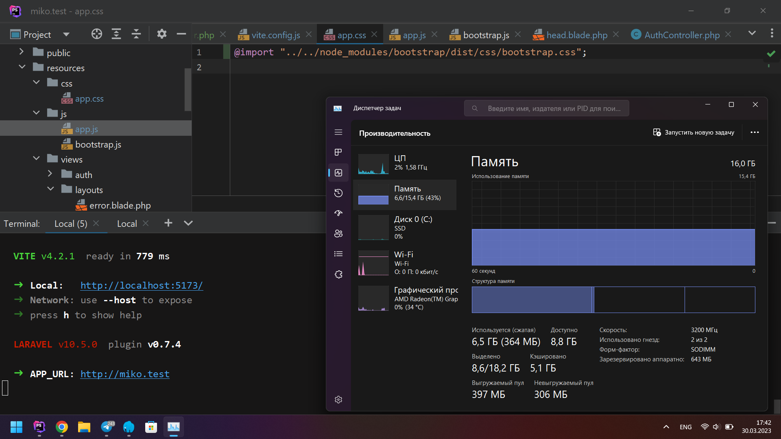Toggle Task Manager hamburger navigation menu
Screen dimensions: 781x439
(338, 132)
